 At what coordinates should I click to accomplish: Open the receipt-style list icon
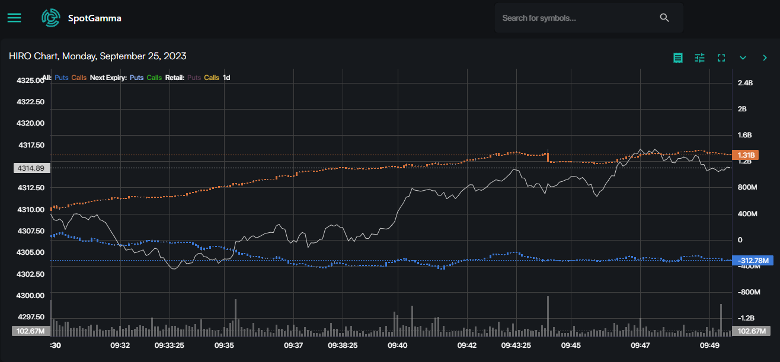tap(678, 57)
